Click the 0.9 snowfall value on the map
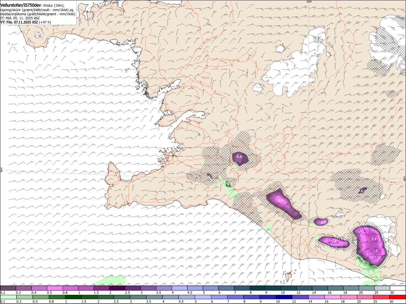 [334, 242]
